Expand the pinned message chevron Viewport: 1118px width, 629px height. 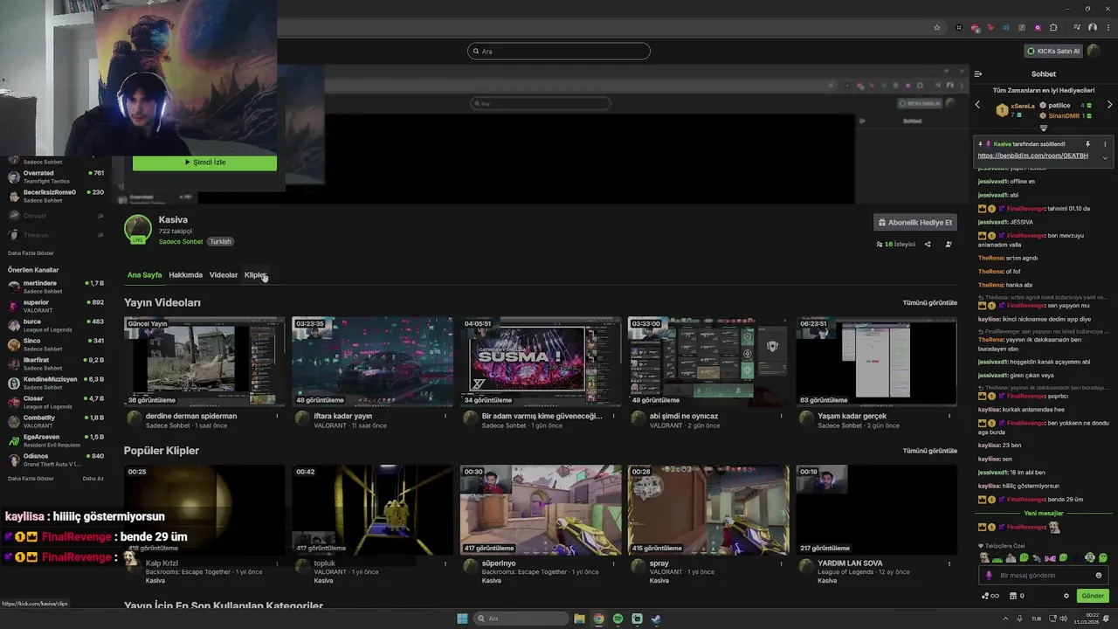1105,158
